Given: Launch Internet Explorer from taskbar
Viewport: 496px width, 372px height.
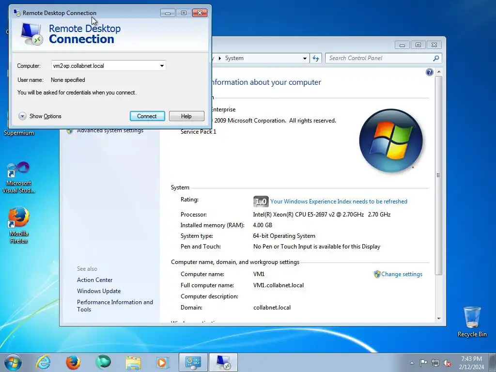Looking at the screenshot, I should [x=43, y=362].
